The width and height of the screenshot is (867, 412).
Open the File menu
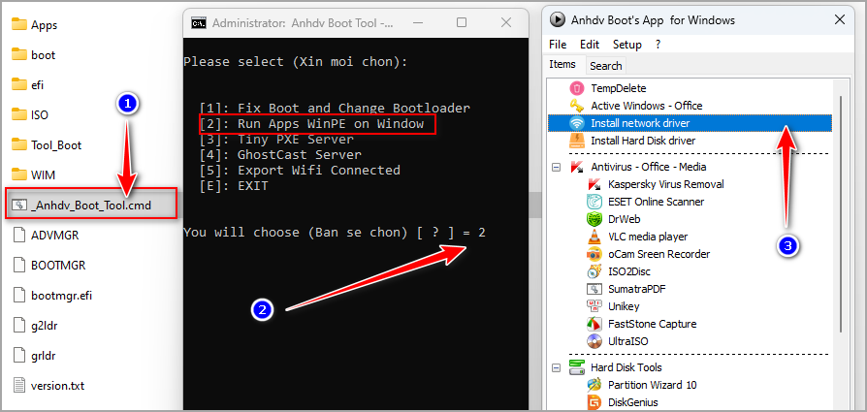click(558, 45)
